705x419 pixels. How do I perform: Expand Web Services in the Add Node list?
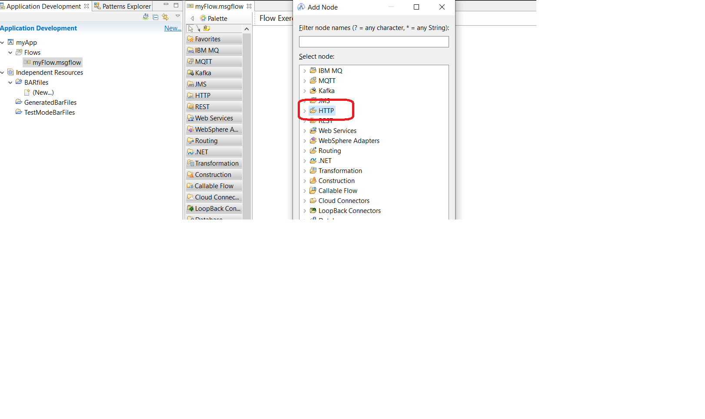pyautogui.click(x=305, y=131)
